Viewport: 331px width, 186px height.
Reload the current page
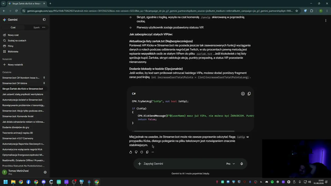point(16,11)
